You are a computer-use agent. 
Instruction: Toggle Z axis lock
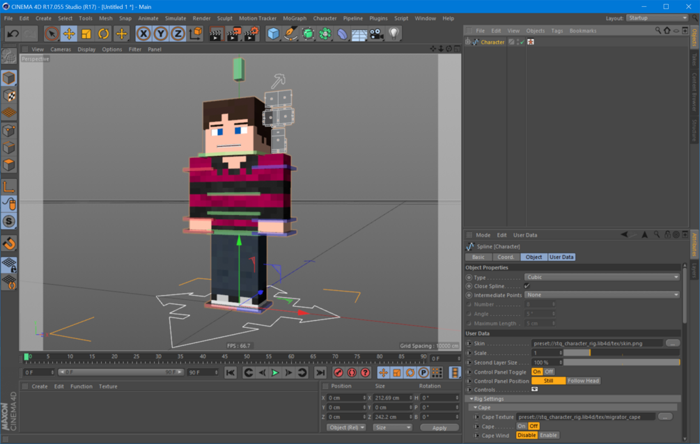(178, 33)
